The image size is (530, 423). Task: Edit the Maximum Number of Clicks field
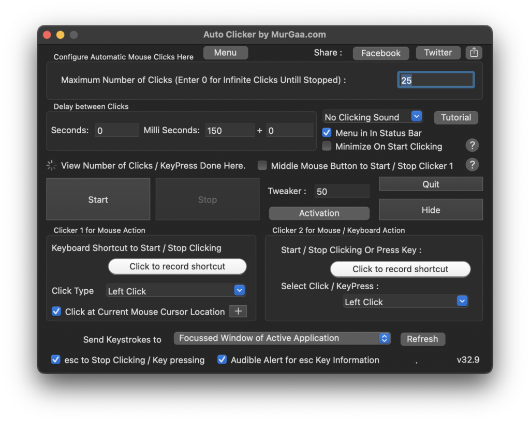click(x=435, y=80)
